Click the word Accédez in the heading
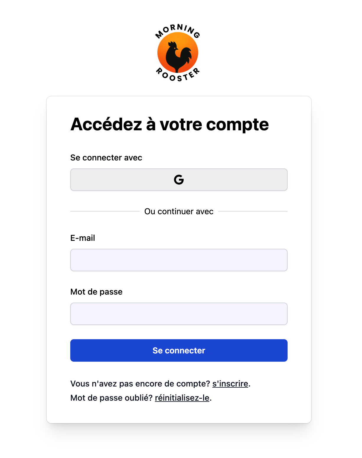The width and height of the screenshot is (362, 458). (x=106, y=124)
